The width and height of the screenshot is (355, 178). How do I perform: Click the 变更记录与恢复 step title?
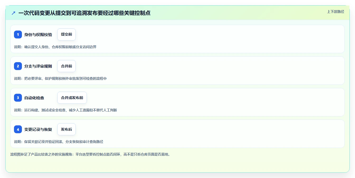pos(38,129)
